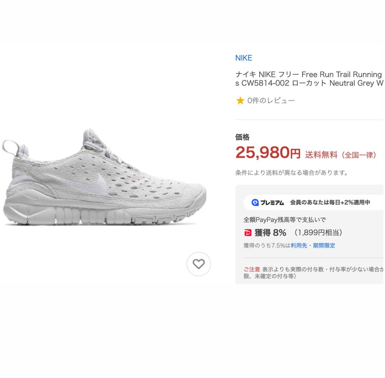Click the 会員のあなたは毎日+2%適用中 text
The height and width of the screenshot is (378, 385).
[330, 202]
